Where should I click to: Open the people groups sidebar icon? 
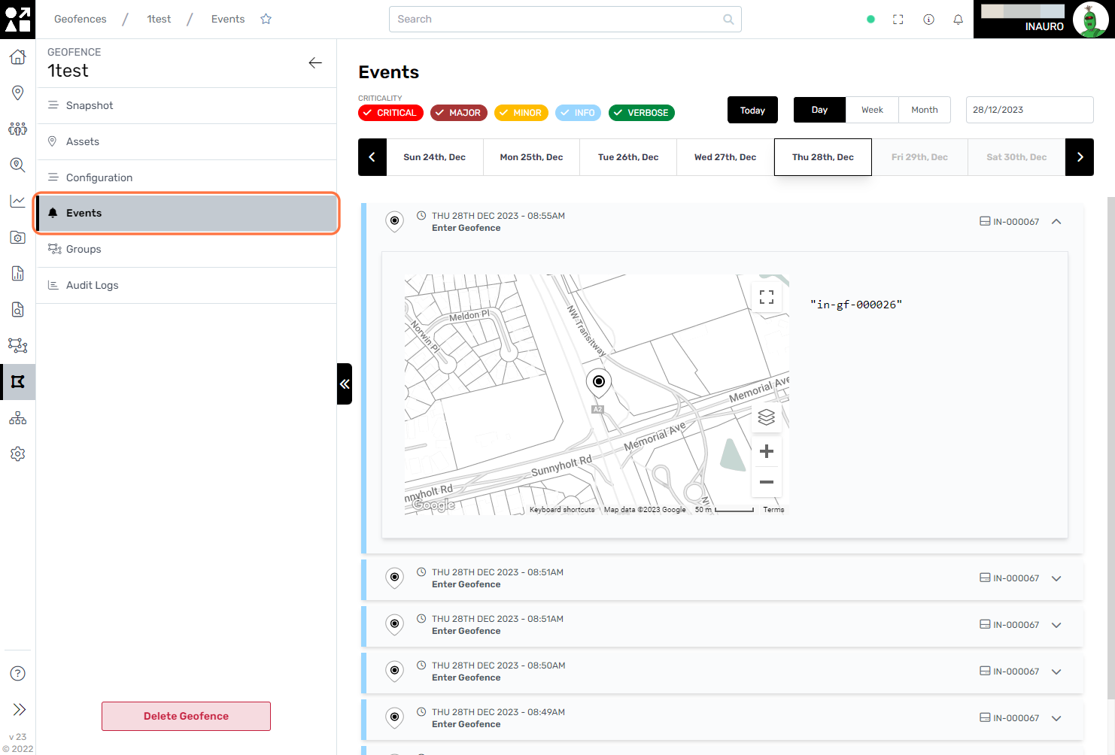point(17,129)
